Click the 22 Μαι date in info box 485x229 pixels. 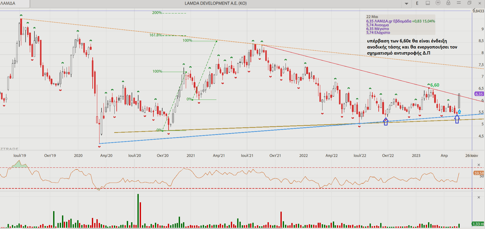(372, 17)
